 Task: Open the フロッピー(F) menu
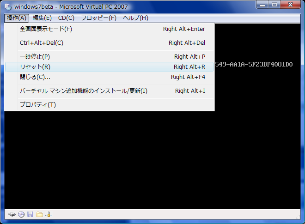point(98,18)
